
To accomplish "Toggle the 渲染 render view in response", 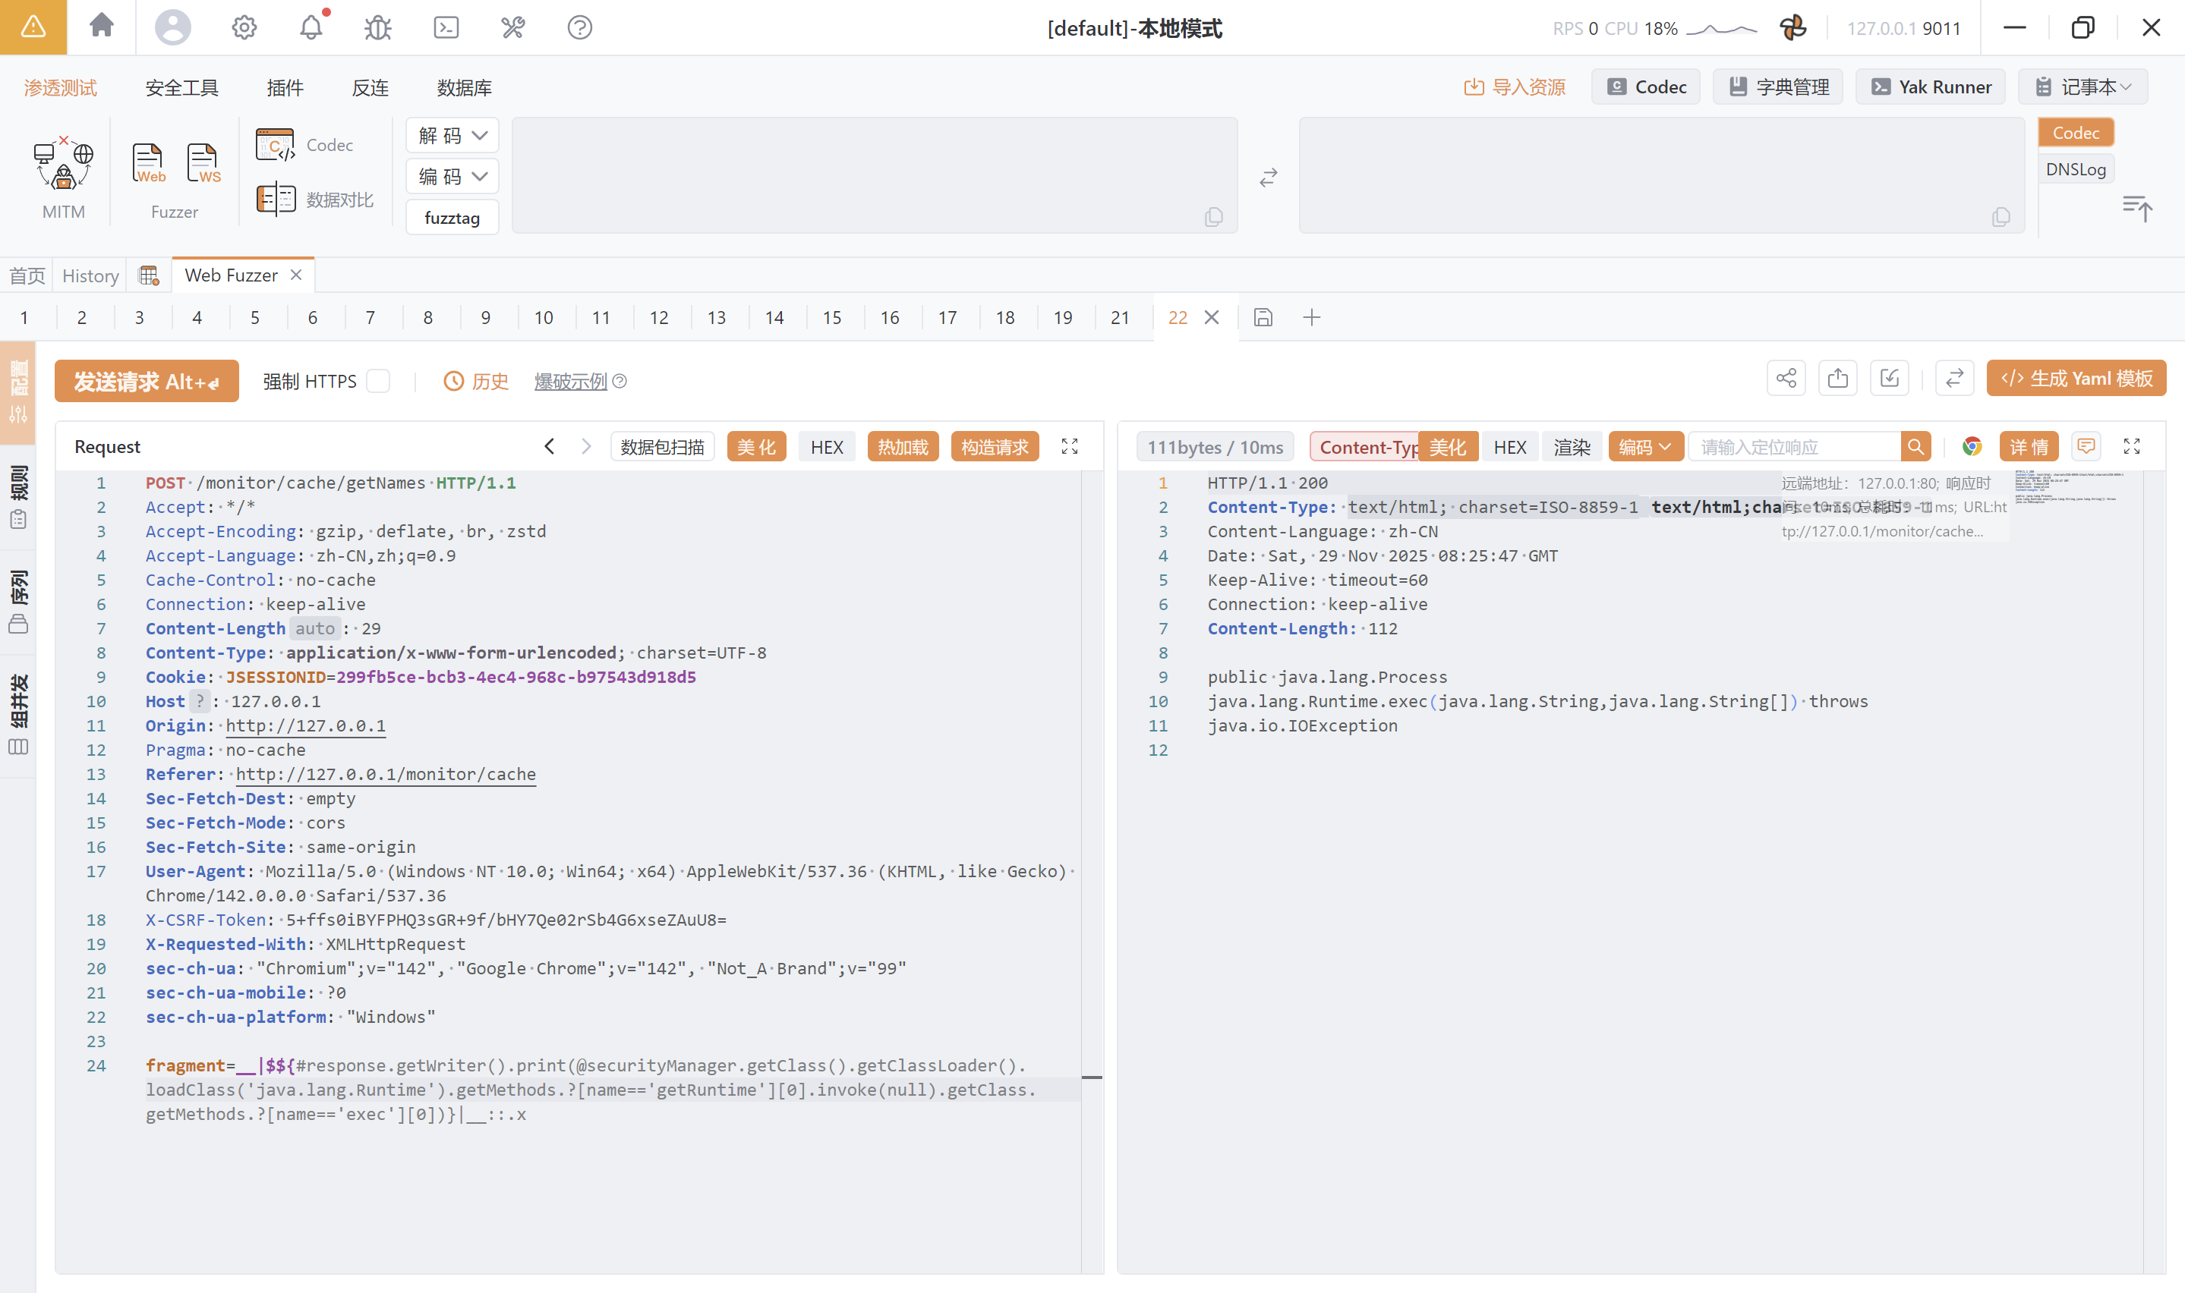I will pos(1572,447).
